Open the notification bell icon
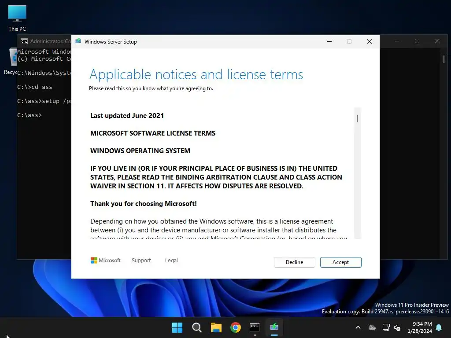The width and height of the screenshot is (451, 338). pyautogui.click(x=439, y=327)
